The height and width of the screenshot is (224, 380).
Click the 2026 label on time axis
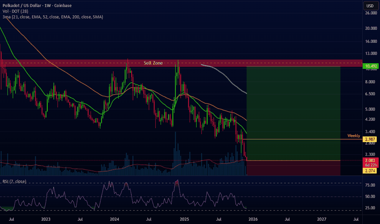click(253, 219)
